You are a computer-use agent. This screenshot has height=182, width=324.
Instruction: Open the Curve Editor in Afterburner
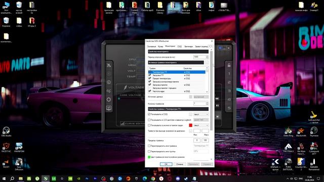pos(132,123)
